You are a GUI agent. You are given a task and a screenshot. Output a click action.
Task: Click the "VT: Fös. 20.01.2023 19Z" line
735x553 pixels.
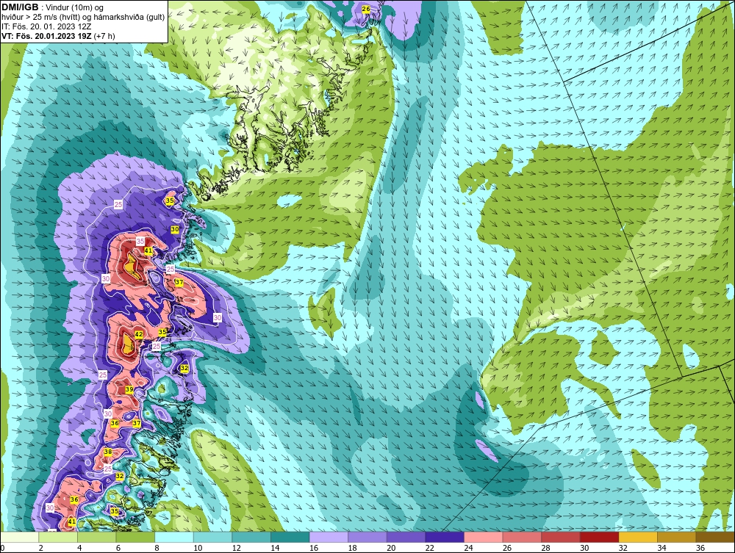[47, 35]
